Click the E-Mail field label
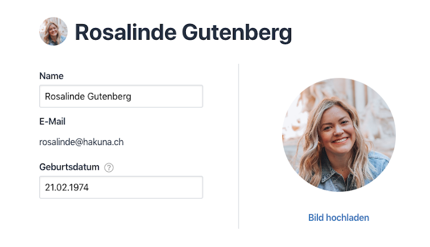This screenshot has height=247, width=430. [52, 122]
